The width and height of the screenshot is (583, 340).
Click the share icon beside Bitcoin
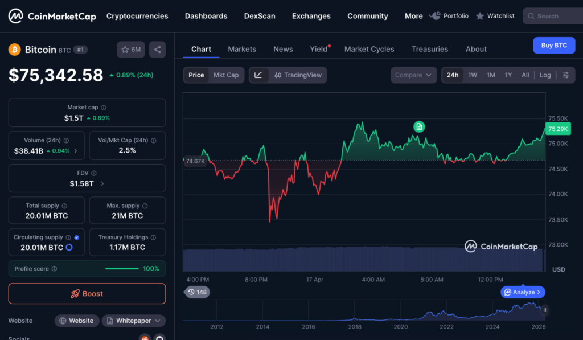click(157, 50)
